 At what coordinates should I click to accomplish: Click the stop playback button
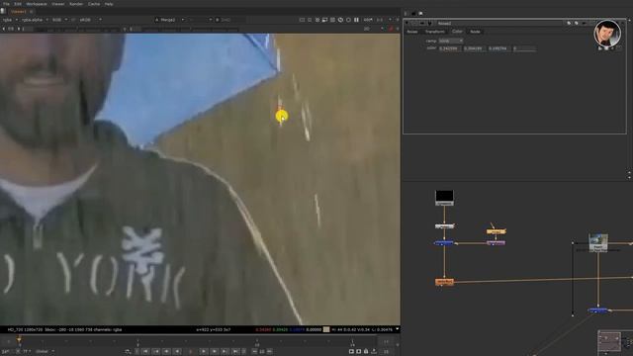point(190,352)
